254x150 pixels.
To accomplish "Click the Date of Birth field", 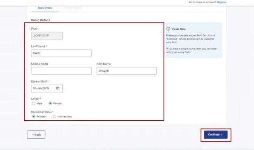I will click(x=47, y=88).
